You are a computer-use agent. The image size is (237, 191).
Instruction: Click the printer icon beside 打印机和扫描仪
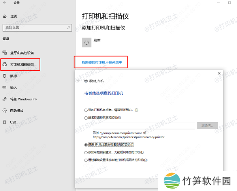point(5,64)
